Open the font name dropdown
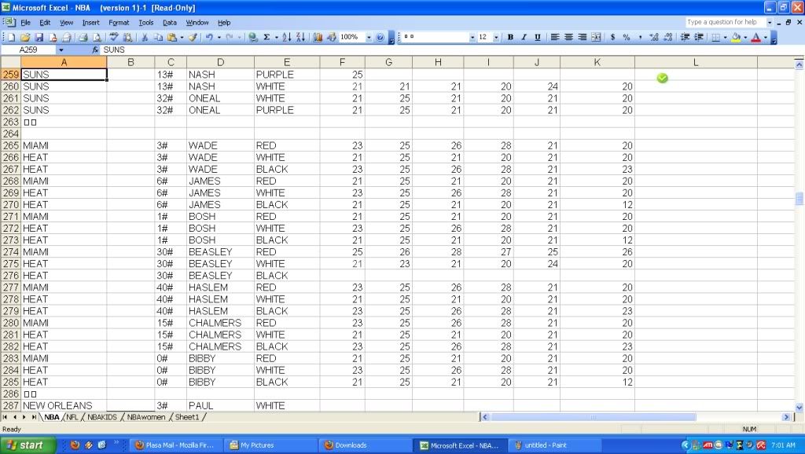 click(472, 38)
